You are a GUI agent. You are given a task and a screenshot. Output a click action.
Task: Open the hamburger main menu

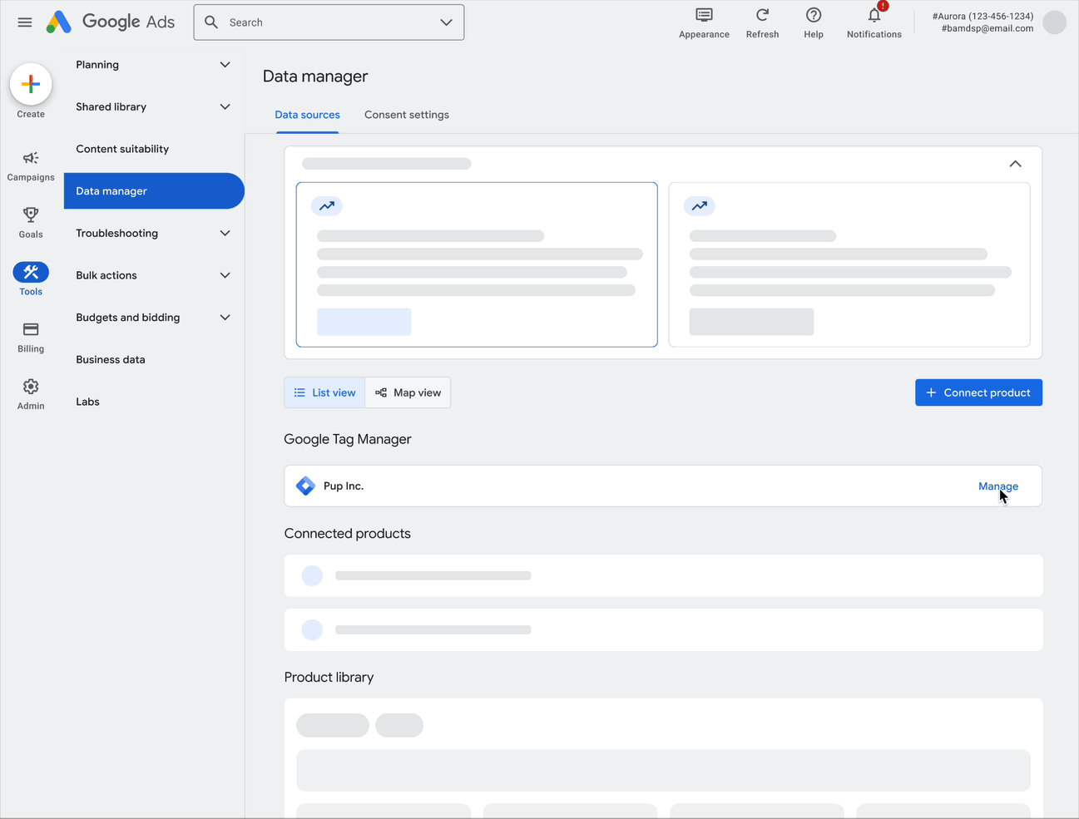(x=25, y=22)
